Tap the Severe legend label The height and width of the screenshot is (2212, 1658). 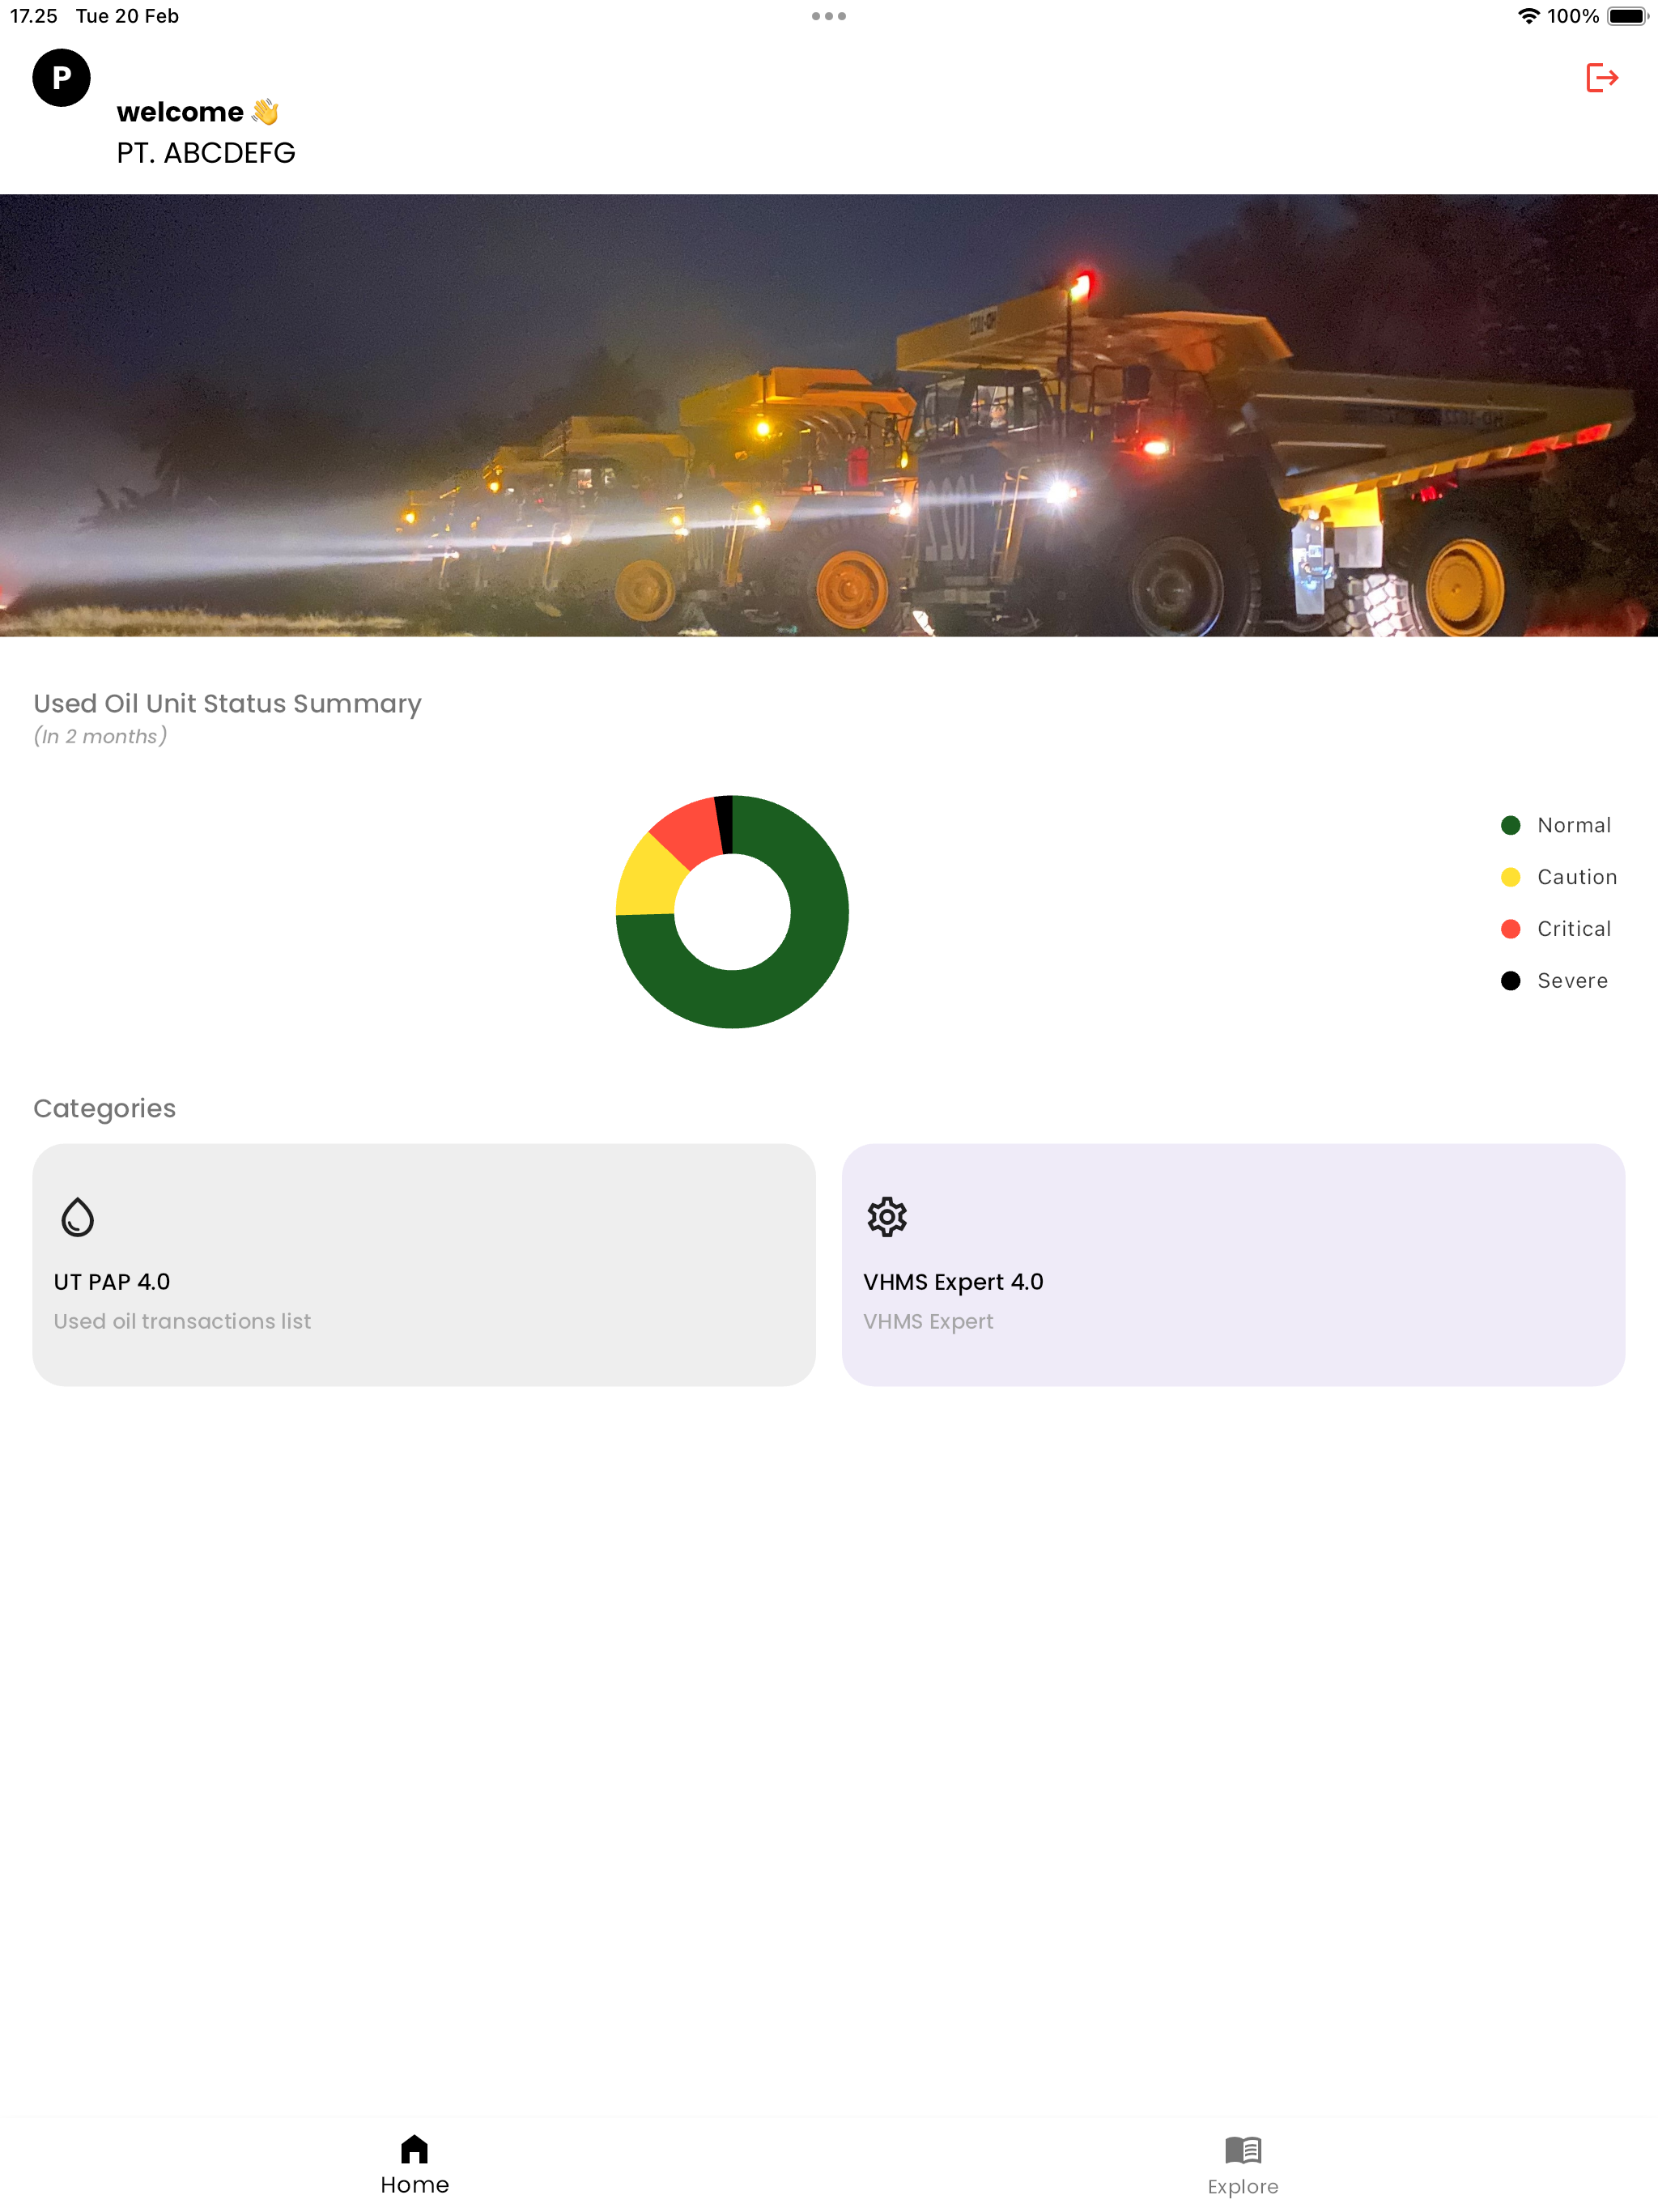1572,981
